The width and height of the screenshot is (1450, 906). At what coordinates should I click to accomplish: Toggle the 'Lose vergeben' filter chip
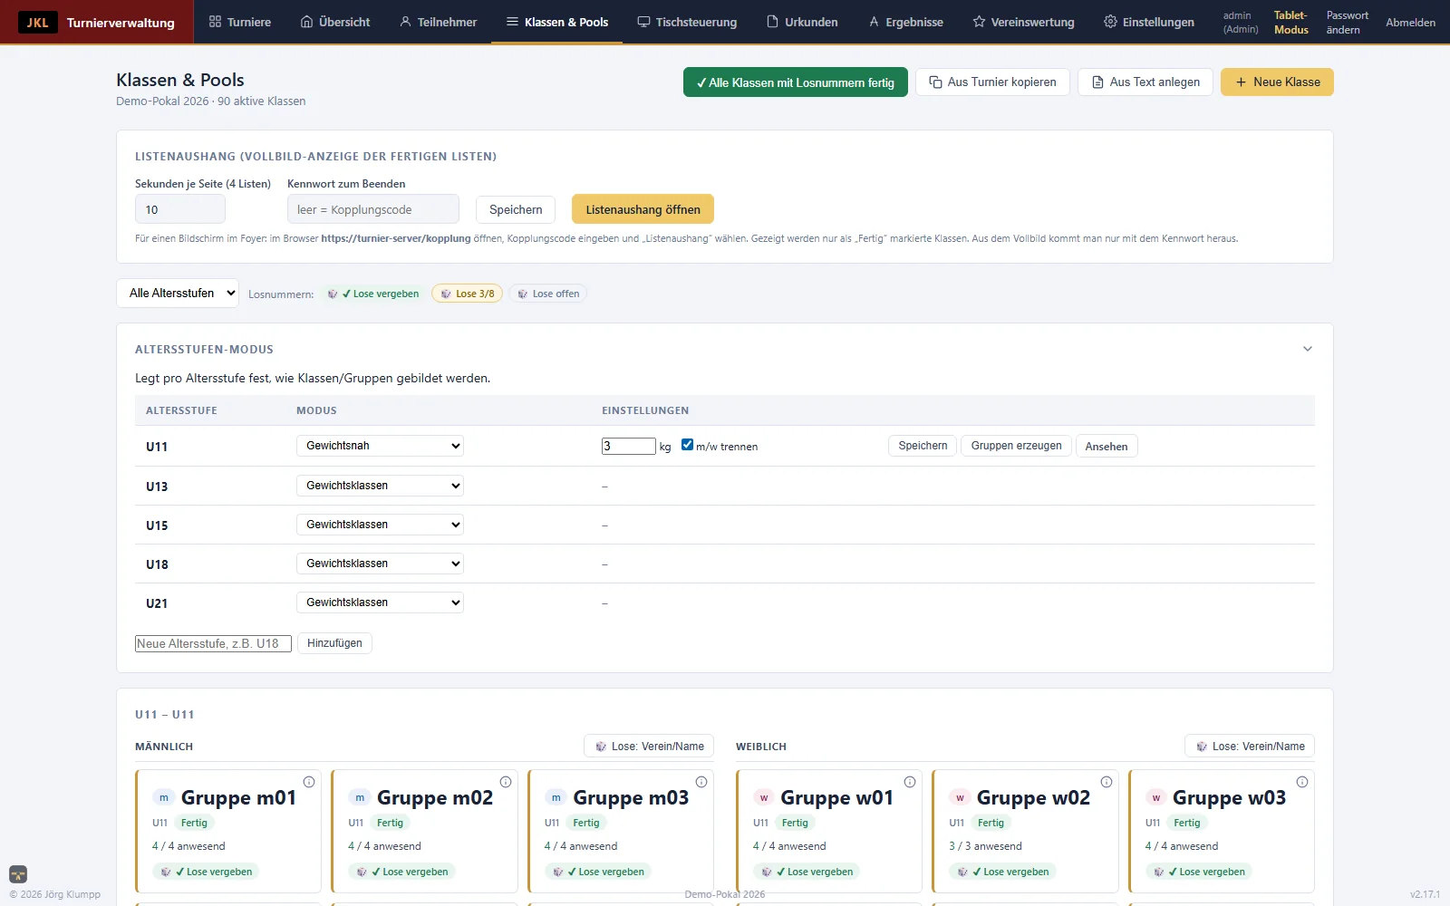pos(373,294)
